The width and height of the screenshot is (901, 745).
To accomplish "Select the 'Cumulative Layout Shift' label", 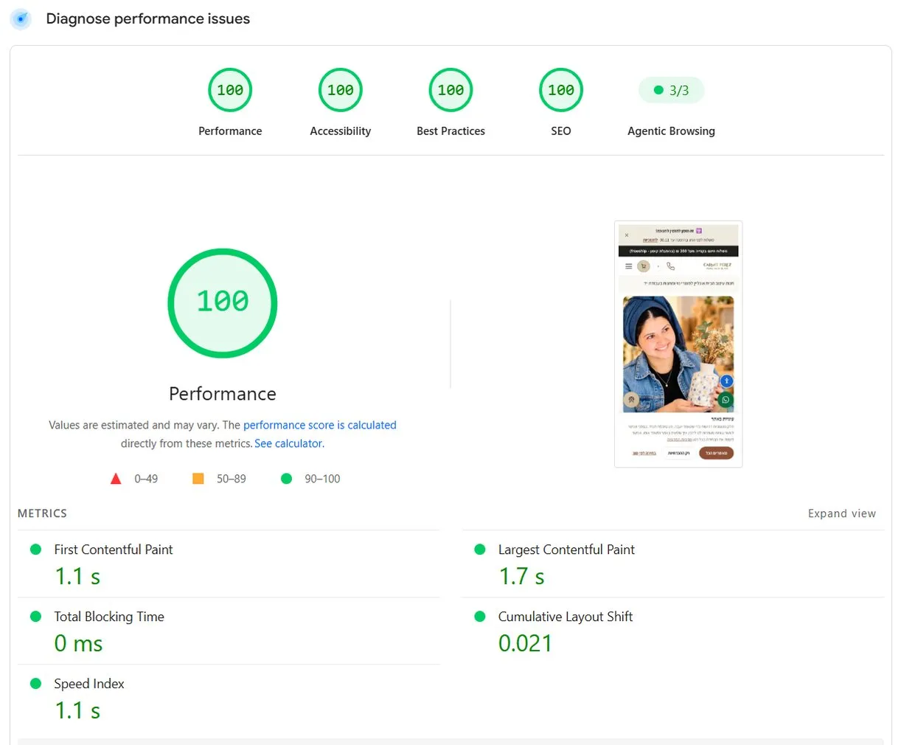I will point(566,617).
